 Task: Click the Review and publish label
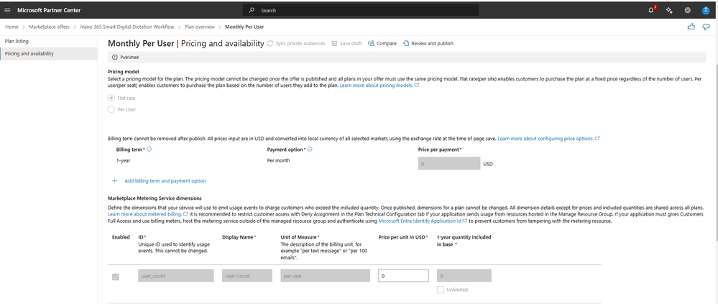click(x=432, y=44)
